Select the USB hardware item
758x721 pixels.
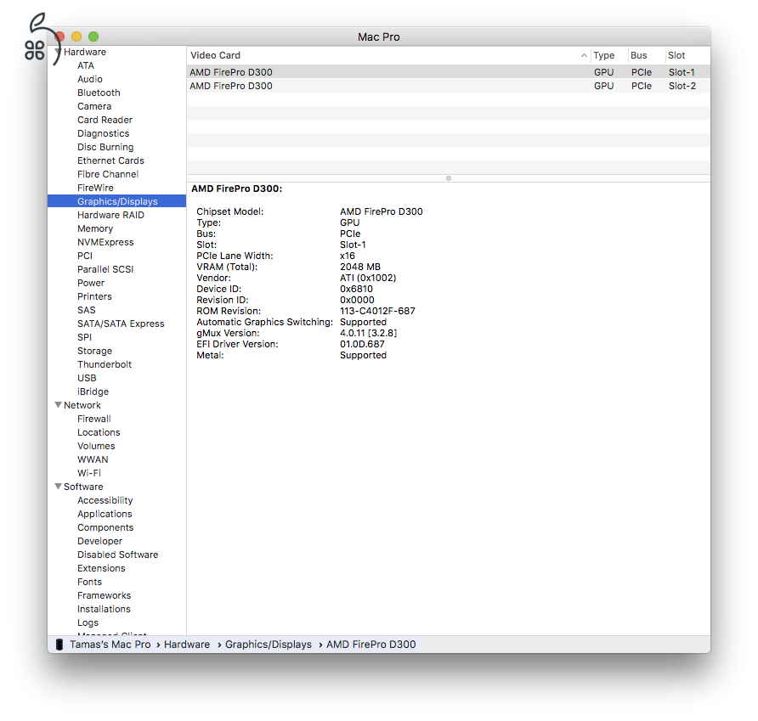(x=87, y=378)
